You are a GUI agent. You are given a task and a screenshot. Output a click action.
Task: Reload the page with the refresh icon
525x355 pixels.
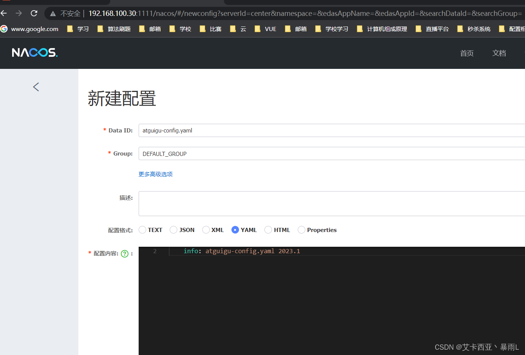pos(34,13)
